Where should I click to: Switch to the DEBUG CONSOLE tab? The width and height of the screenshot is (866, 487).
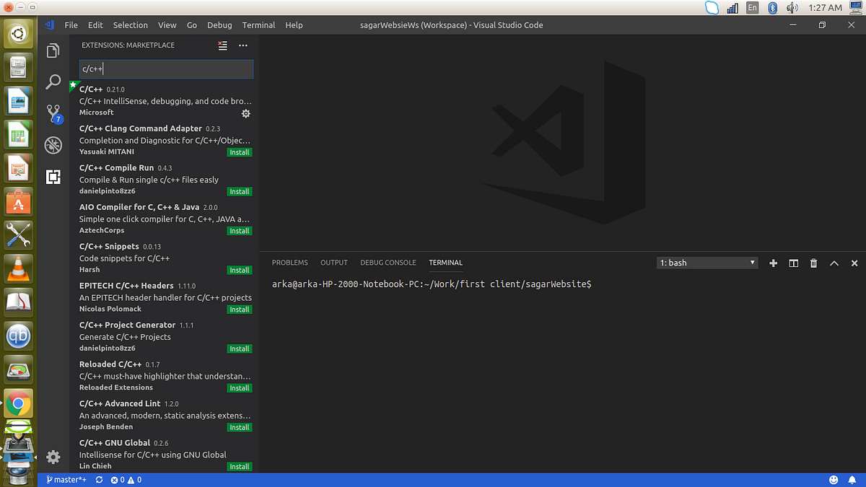pos(388,263)
